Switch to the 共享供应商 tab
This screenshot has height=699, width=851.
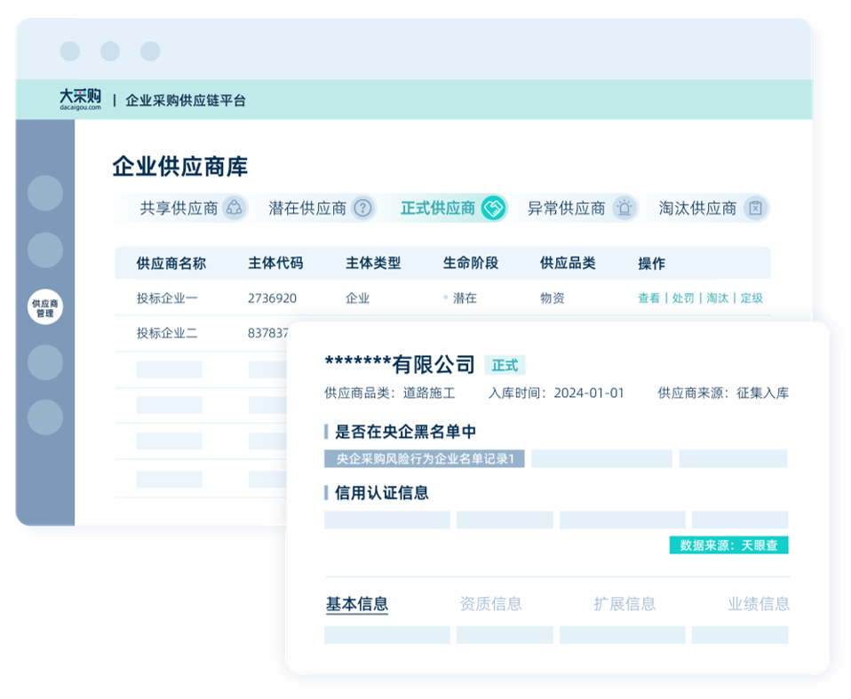(179, 208)
